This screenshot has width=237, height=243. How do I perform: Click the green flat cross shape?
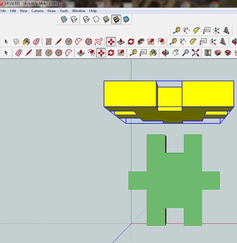(174, 180)
